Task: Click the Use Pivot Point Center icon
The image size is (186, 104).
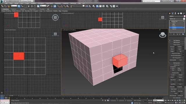Action: 48,6
